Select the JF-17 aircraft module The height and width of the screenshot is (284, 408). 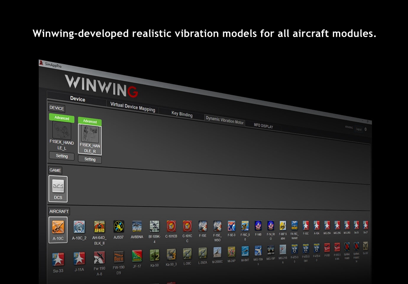pos(137,256)
